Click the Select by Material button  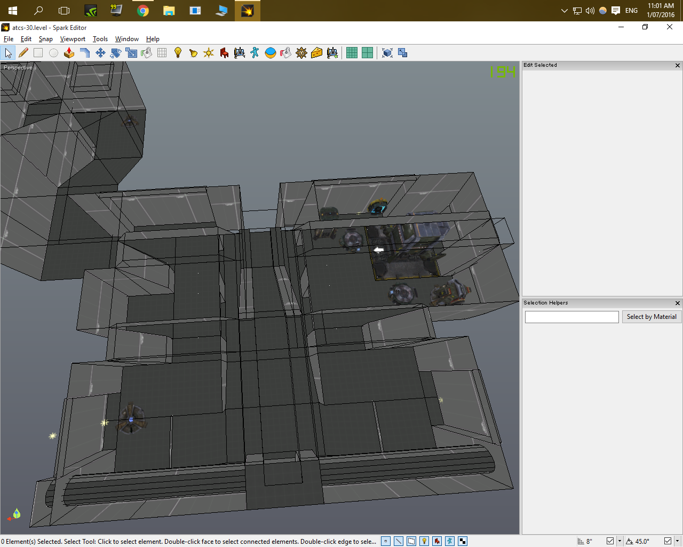(x=652, y=317)
